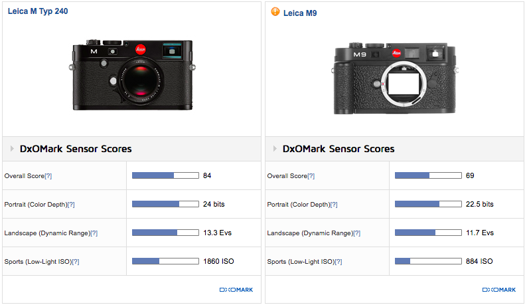Click the DxOMark logo under Leica M Typ 240

236,290
